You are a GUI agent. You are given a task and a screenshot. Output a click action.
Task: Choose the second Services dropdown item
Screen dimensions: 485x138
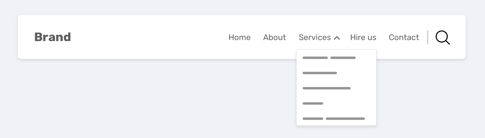coord(320,73)
